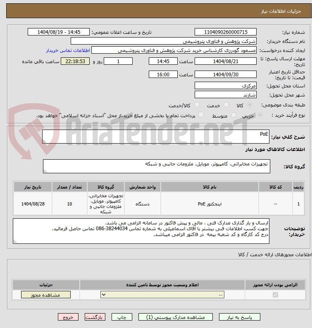The width and height of the screenshot is (312, 328).
Task: Click the چاپ print button
Action: [122, 317]
